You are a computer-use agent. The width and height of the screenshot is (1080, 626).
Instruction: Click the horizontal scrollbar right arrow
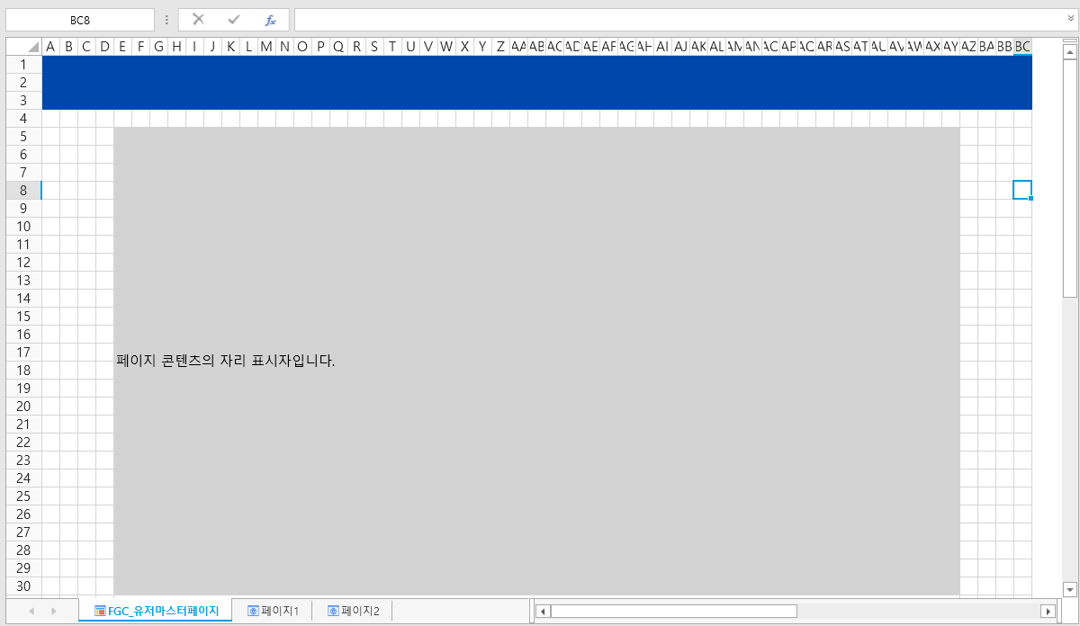click(x=1048, y=612)
